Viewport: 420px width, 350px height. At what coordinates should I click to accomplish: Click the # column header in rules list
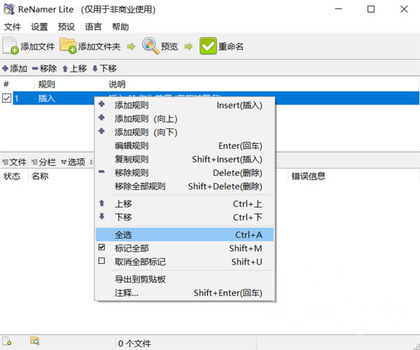(17, 85)
